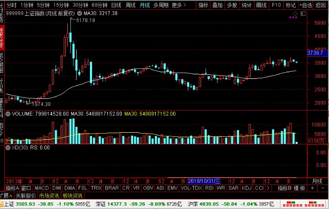This screenshot has width=329, height=209.
Task: Switch to 周线 weekly chart
Action: pyautogui.click(x=130, y=5)
